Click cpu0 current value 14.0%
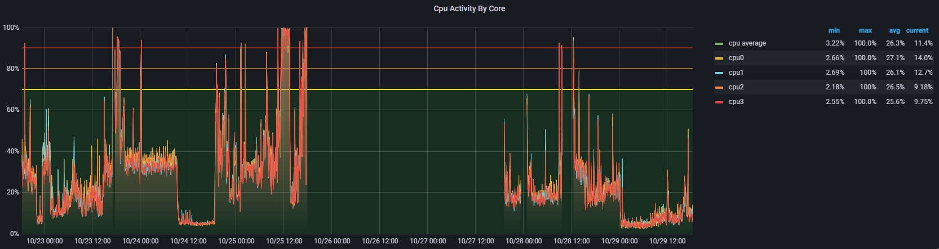The image size is (939, 249). pos(923,58)
